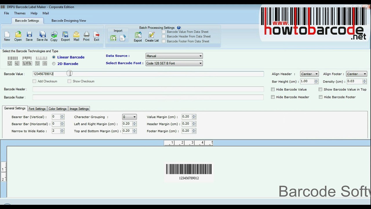The width and height of the screenshot is (371, 209).
Task: Enable the Show Checksum checkbox
Action: pyautogui.click(x=69, y=81)
